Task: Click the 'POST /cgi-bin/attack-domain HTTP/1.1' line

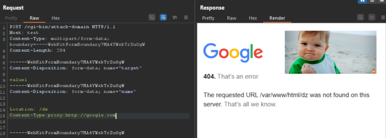Action: (63, 27)
